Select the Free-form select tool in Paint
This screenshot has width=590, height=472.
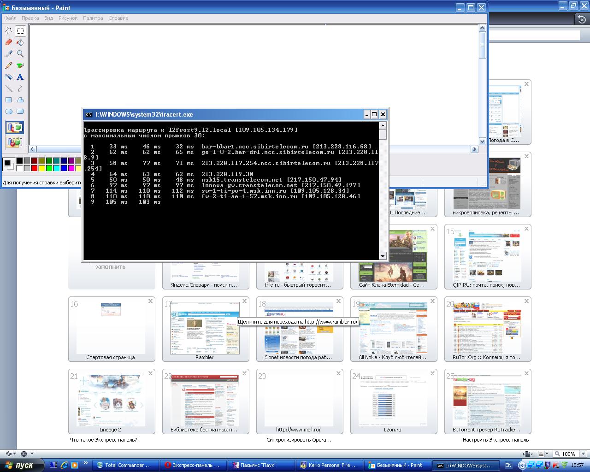pyautogui.click(x=9, y=31)
